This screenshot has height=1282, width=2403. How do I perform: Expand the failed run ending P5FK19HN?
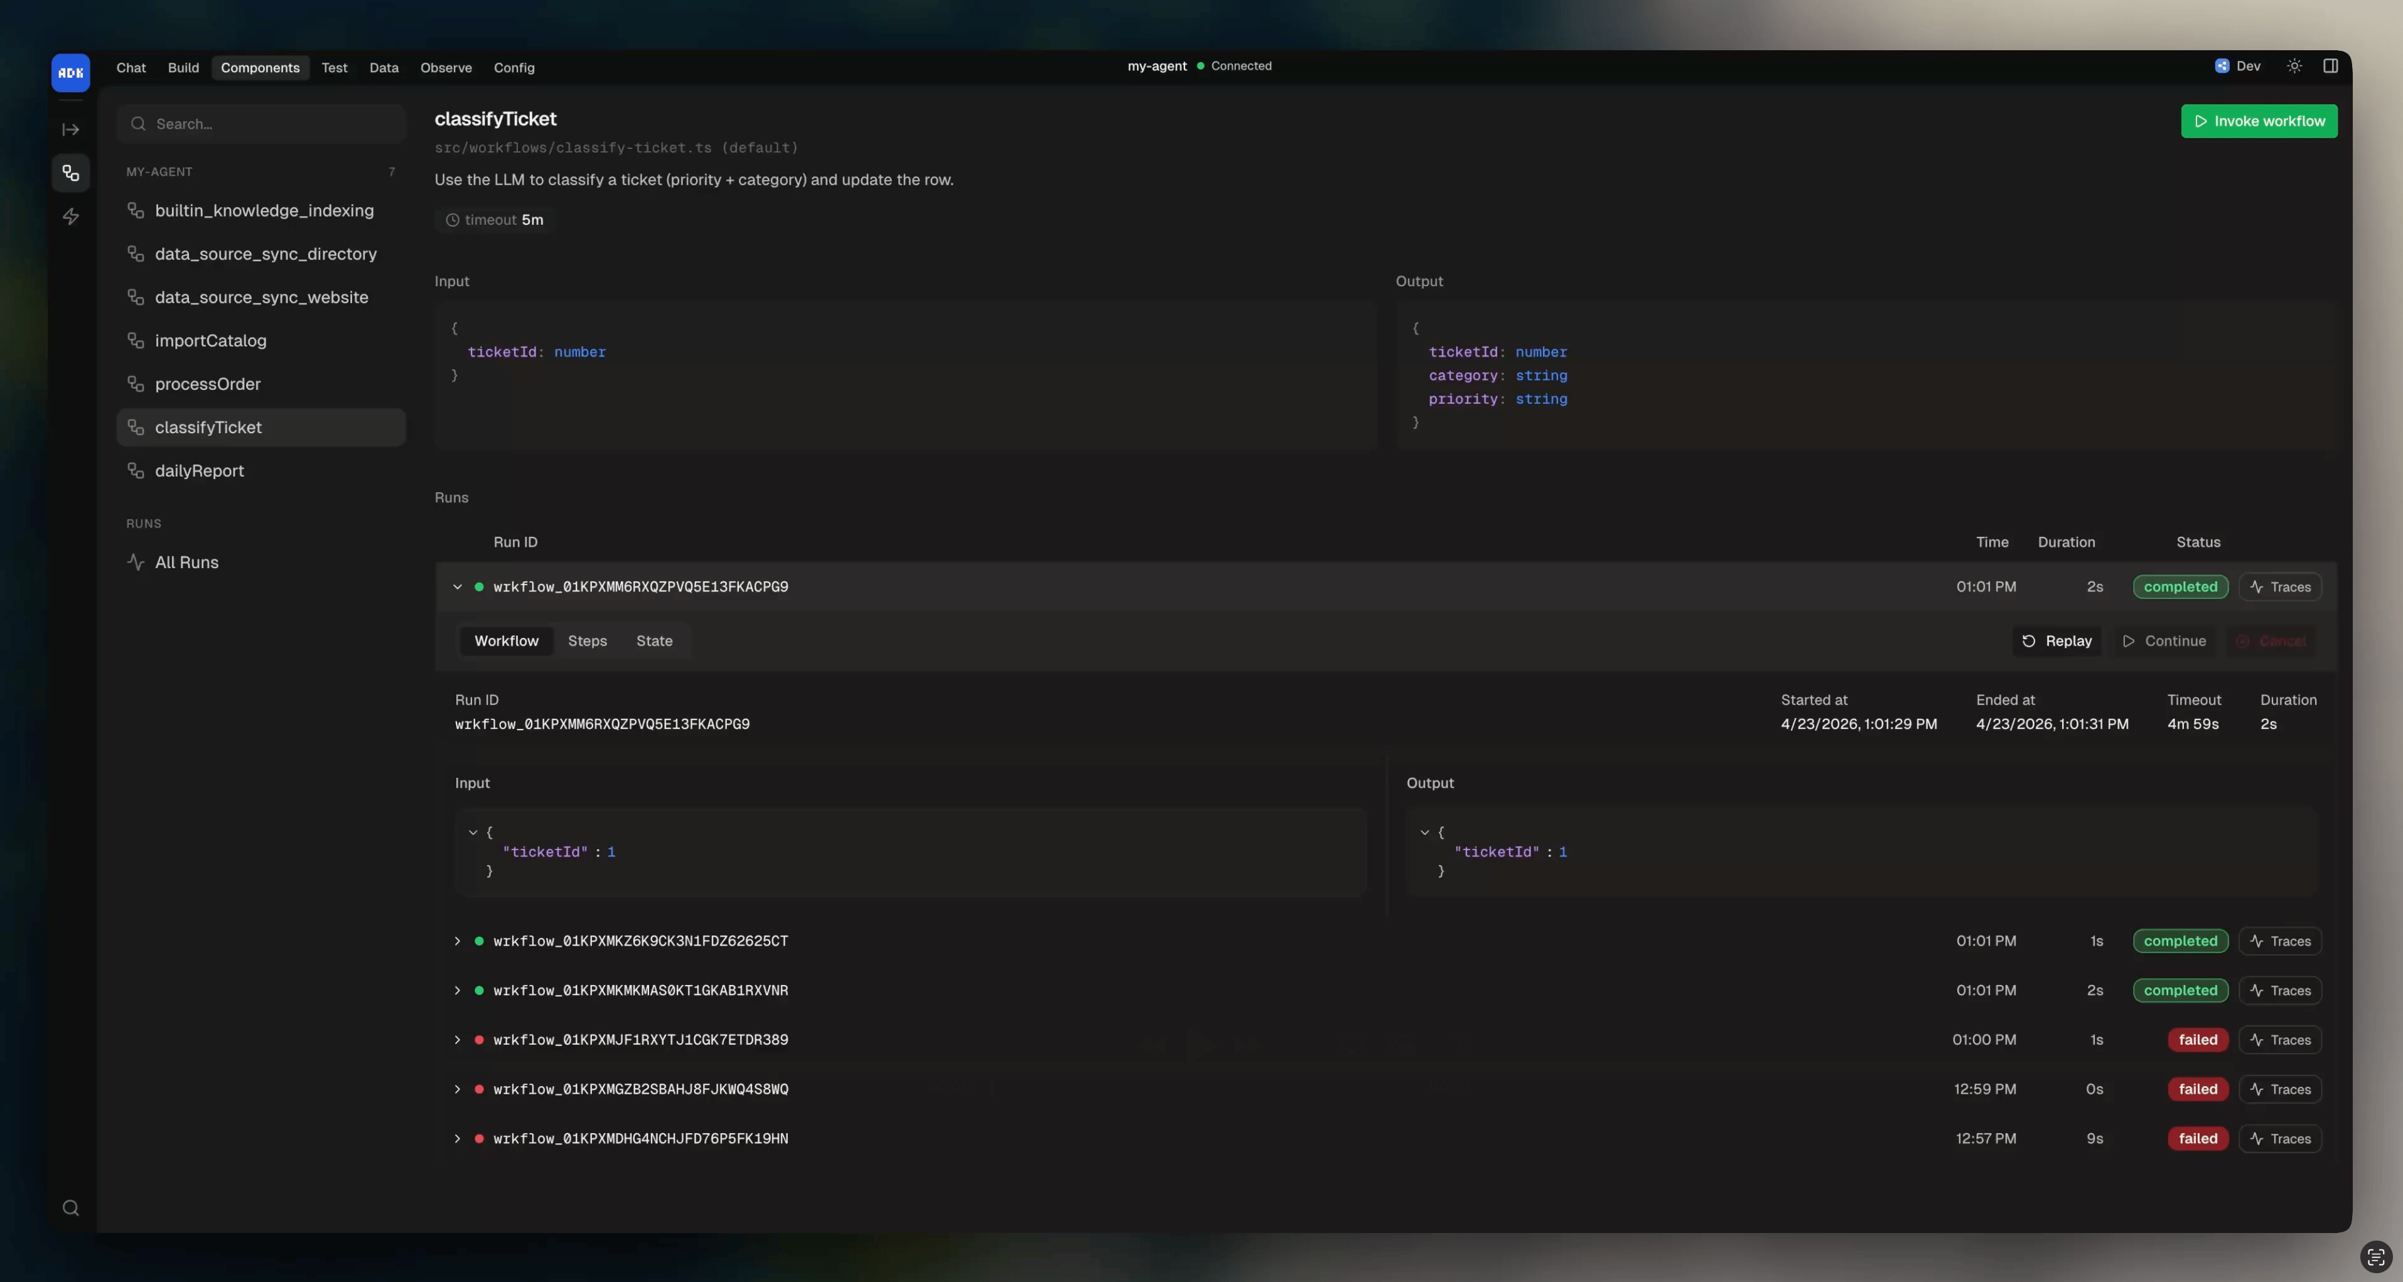point(457,1138)
